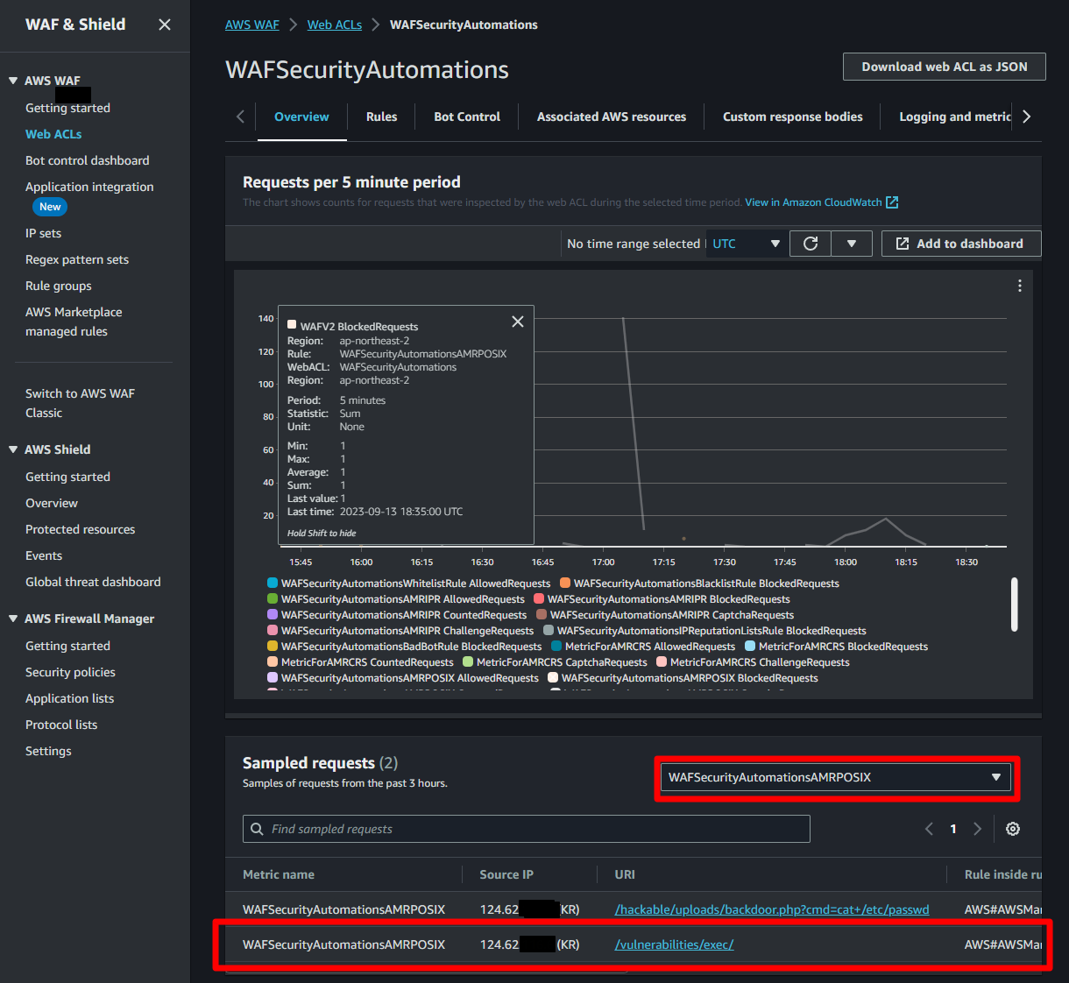The width and height of the screenshot is (1069, 983).
Task: Toggle AMRIPR AllowedRequests legend swatch
Action: pos(273,598)
